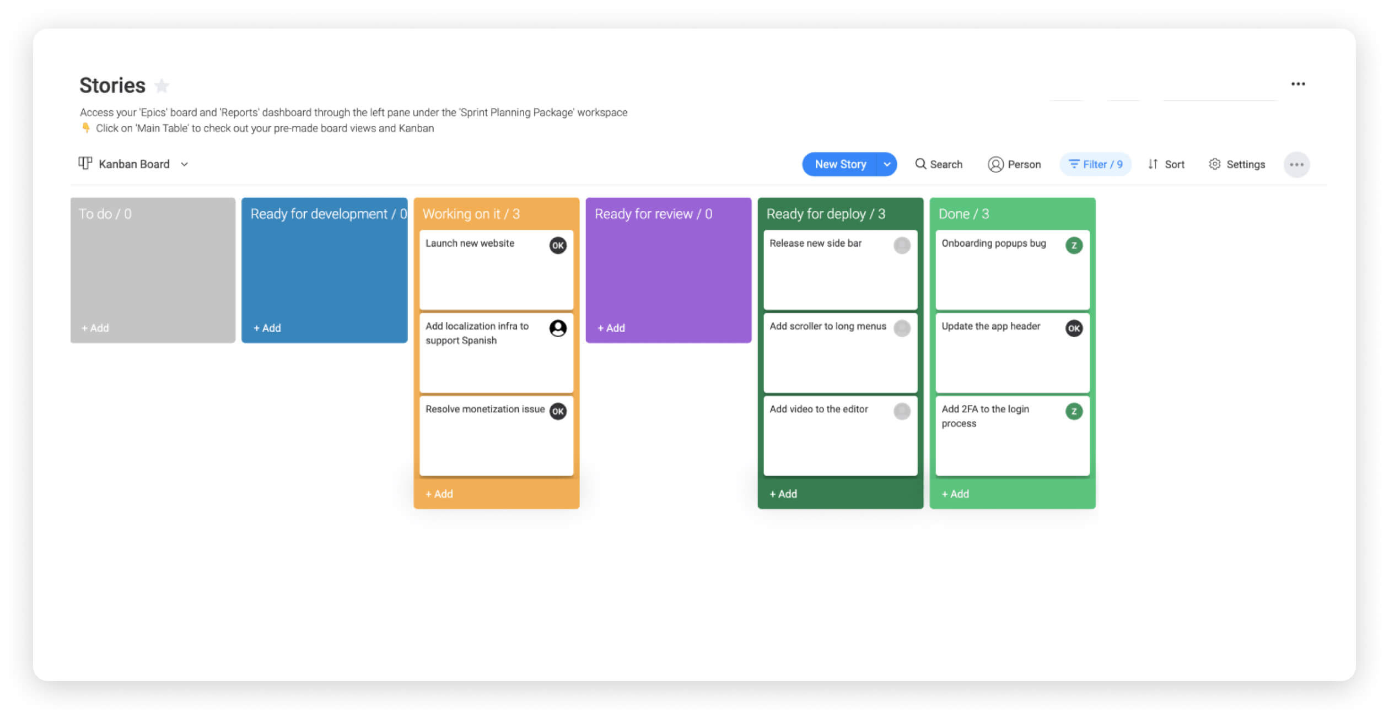Expand the New Story dropdown arrow
The image size is (1389, 719).
[887, 164]
